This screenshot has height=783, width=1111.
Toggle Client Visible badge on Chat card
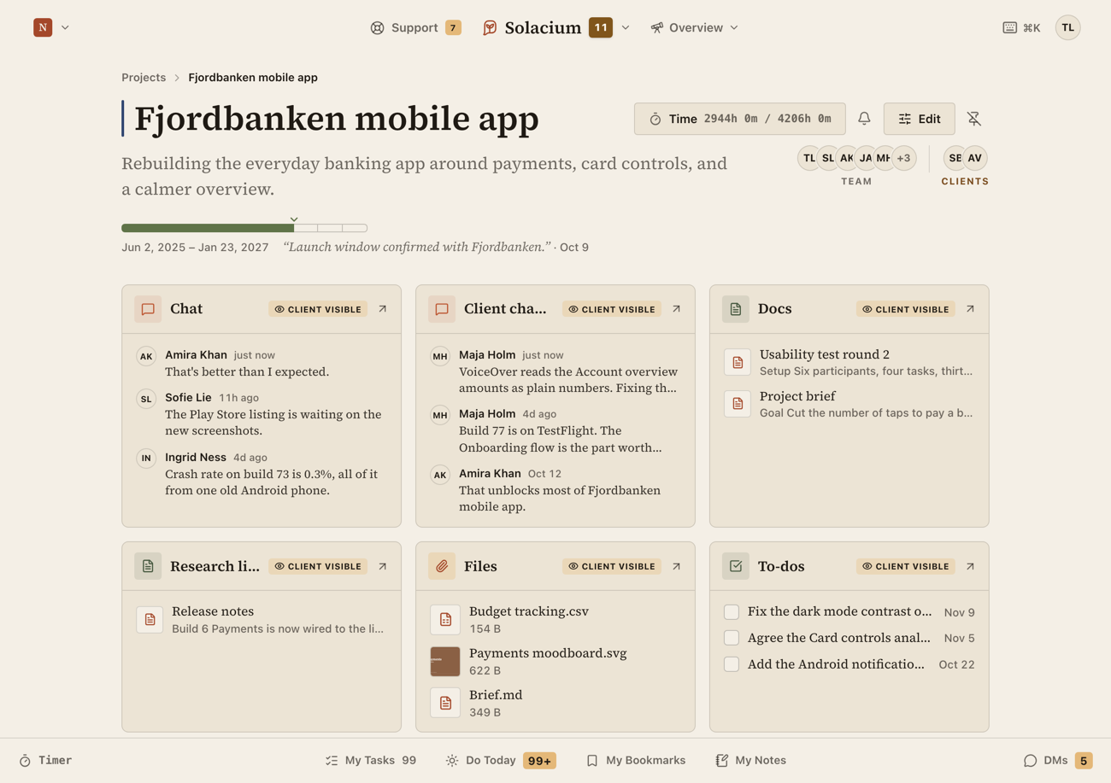[x=318, y=309]
